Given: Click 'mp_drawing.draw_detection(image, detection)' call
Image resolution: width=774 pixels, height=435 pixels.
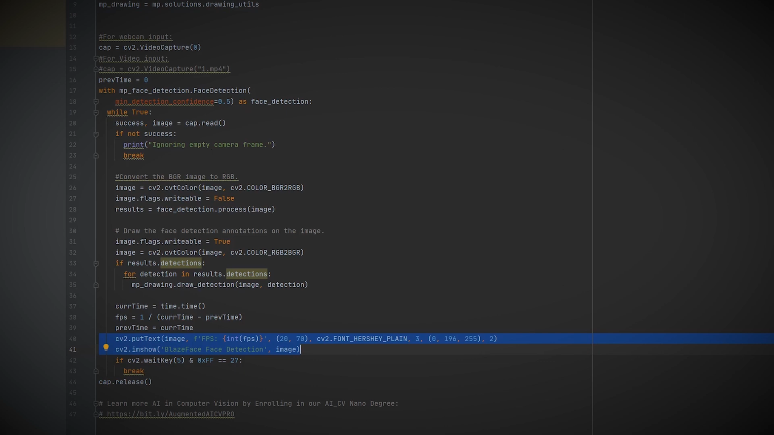Looking at the screenshot, I should [220, 285].
